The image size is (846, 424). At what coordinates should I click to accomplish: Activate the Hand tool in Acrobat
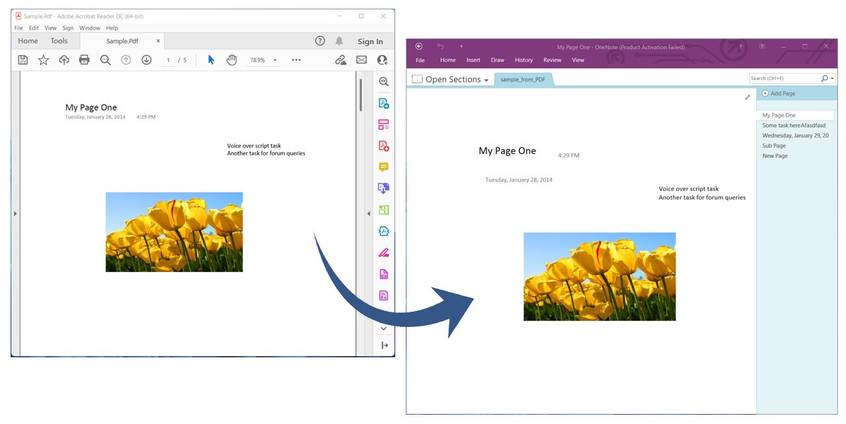tap(231, 59)
